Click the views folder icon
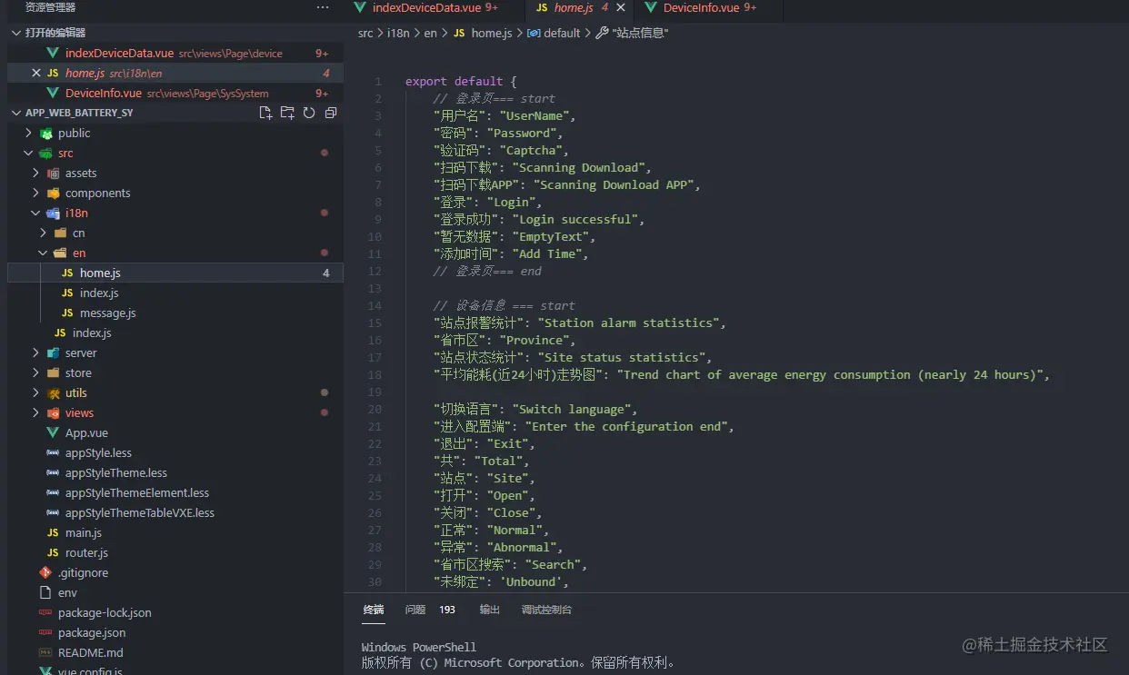This screenshot has height=675, width=1129. (54, 412)
